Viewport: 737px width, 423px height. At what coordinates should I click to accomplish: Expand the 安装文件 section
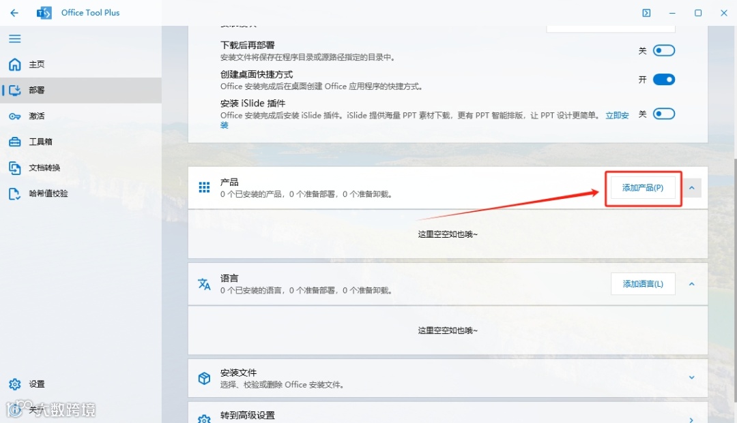tap(691, 377)
